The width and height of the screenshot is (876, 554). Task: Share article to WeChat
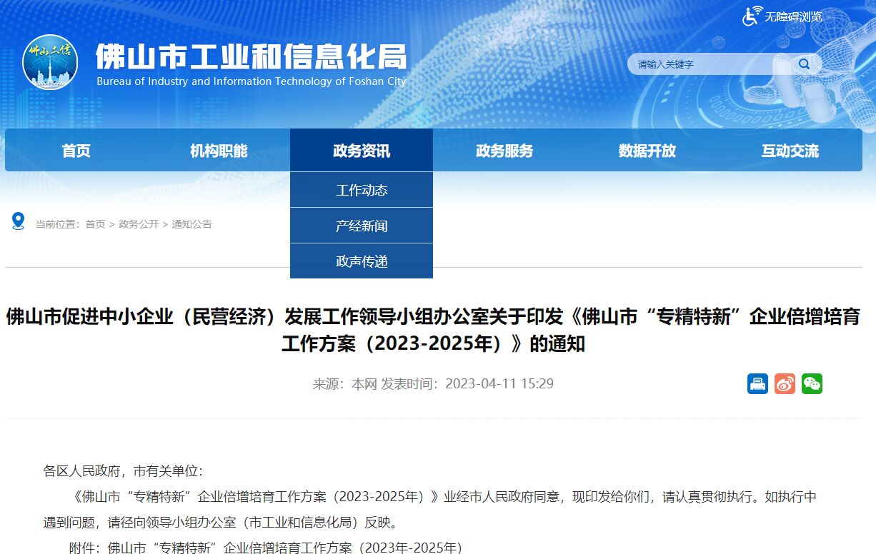coord(812,383)
